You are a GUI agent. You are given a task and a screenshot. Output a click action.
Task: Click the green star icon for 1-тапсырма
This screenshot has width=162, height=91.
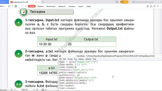tap(18, 22)
